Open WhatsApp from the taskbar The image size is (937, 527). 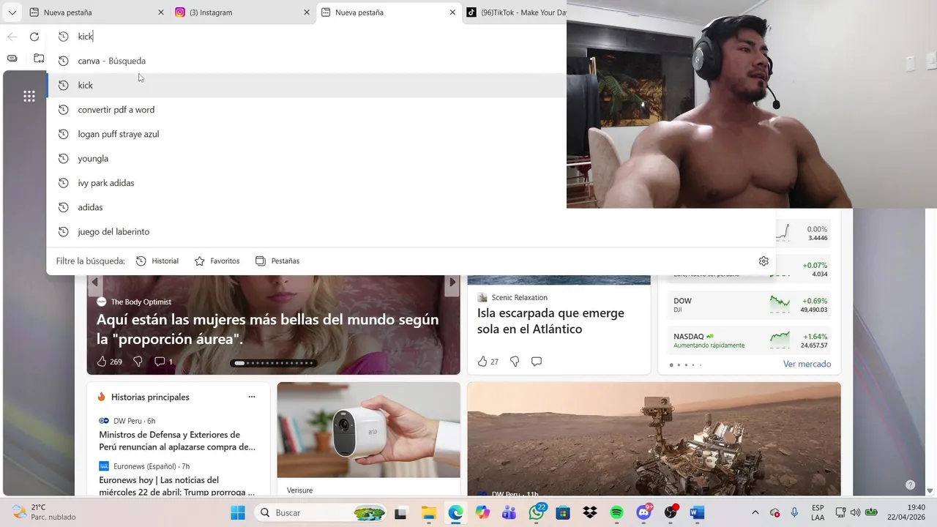click(537, 512)
